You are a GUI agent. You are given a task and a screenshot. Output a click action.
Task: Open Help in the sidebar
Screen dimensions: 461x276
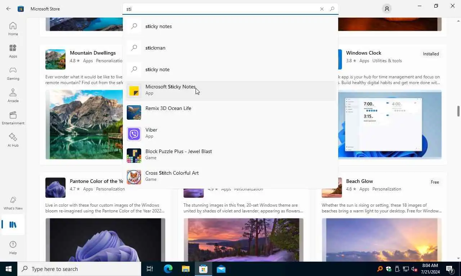pos(13,247)
